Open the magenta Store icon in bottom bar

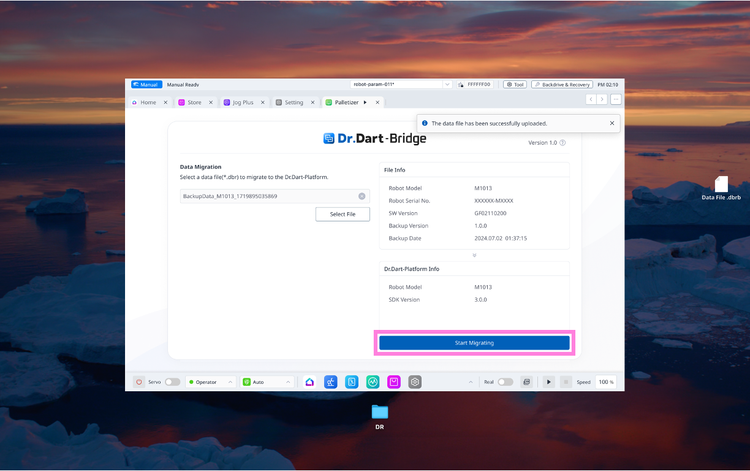[x=393, y=382]
